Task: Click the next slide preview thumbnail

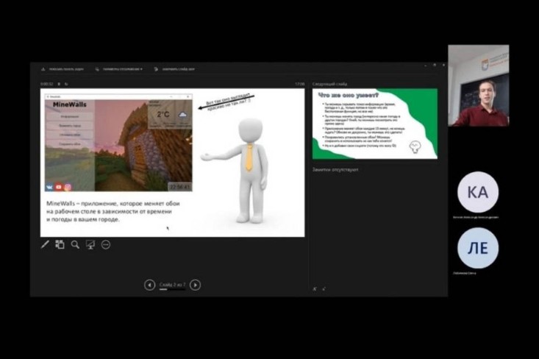Action: (374, 123)
